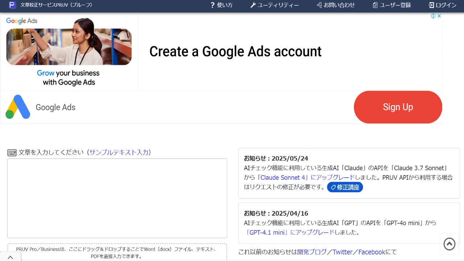This screenshot has height=261, width=464.
Task: Open ユーザー登録 registration page
Action: (x=392, y=5)
